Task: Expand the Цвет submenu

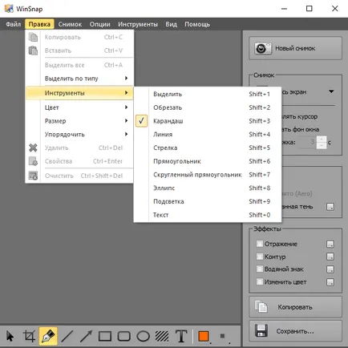Action: tap(79, 107)
